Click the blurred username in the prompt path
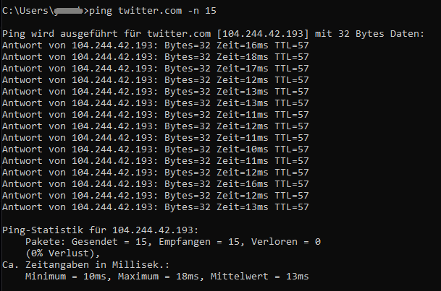441x291 pixels. pyautogui.click(x=68, y=11)
